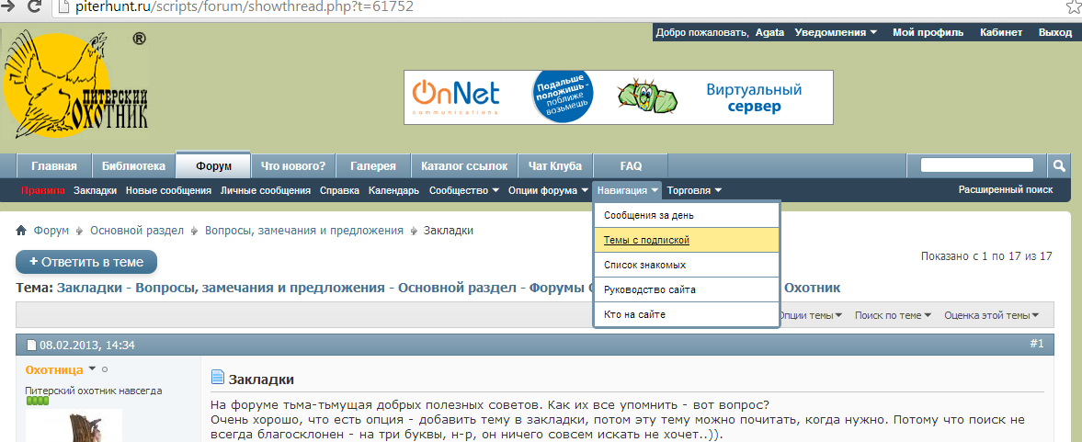The height and width of the screenshot is (442, 1082).
Task: Open the Библиотека tab
Action: (x=133, y=166)
